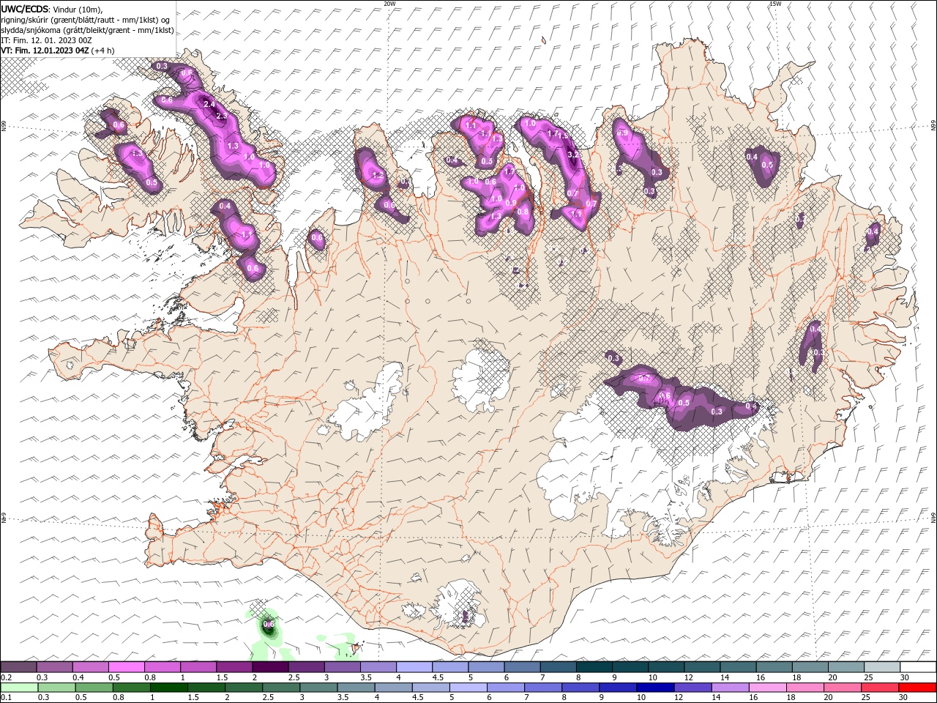This screenshot has height=703, width=937.
Task: Click the light pink 16–18 rain legend swatch
Action: [x=768, y=688]
